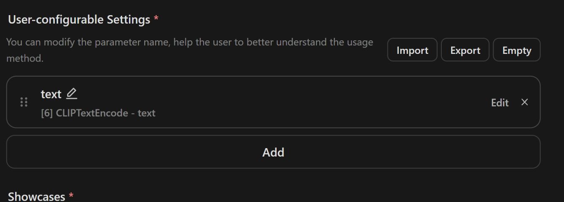Click the Add button to add a parameter
This screenshot has height=202, width=564.
click(x=273, y=152)
